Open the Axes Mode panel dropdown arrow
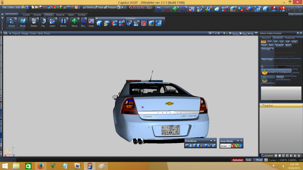303x170 pixels. click(x=238, y=141)
